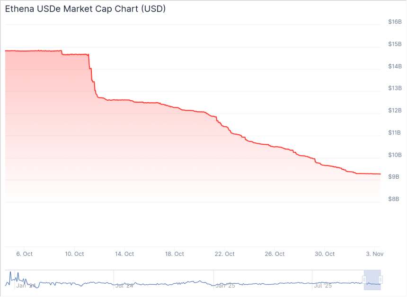Click the chart title 'Ethena USDe Market Cap Chart (USD)'
Viewport: 407px width, 297px height.
pos(85,9)
